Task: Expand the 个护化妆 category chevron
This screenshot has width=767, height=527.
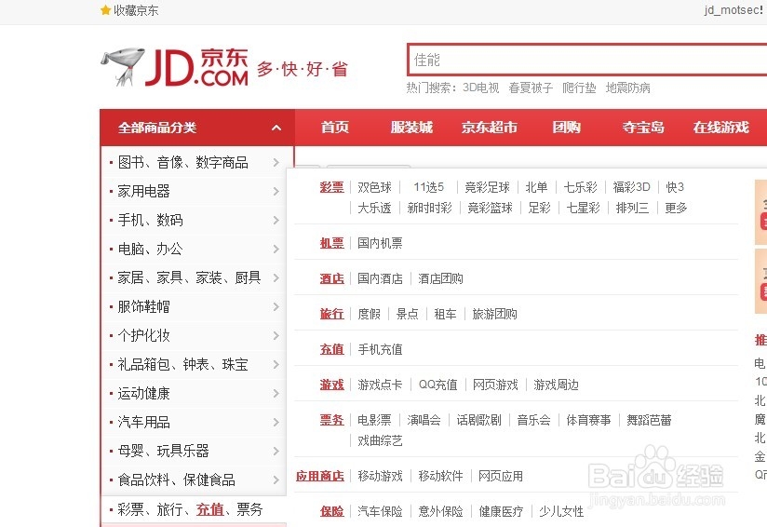Action: click(276, 336)
